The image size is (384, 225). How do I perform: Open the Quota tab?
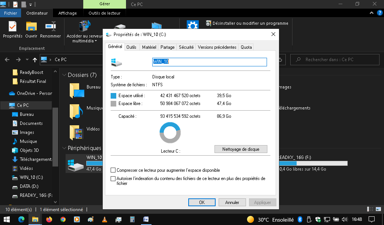click(x=246, y=47)
